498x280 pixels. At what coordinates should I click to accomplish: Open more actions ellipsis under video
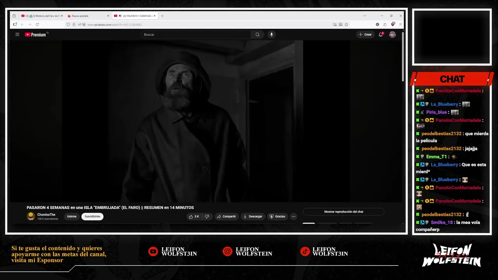(x=294, y=217)
